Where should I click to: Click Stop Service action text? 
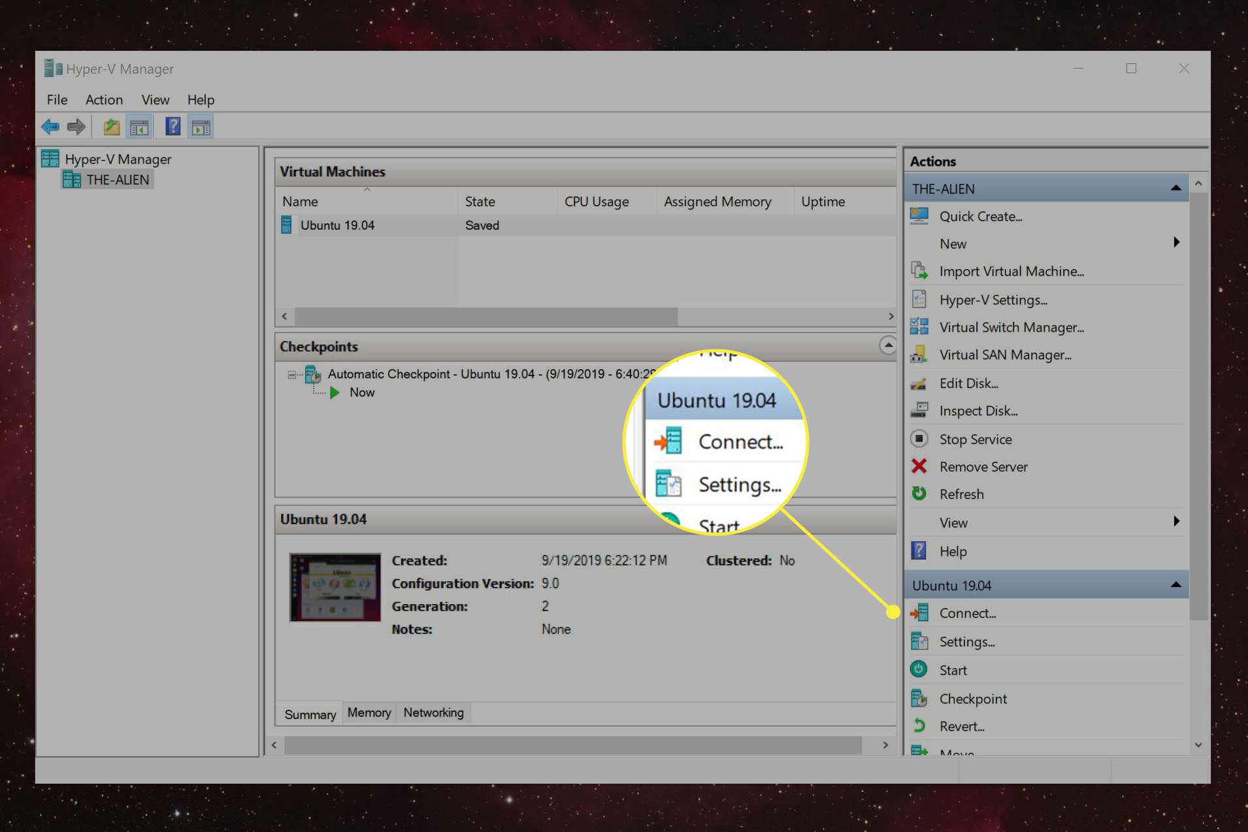click(x=976, y=440)
